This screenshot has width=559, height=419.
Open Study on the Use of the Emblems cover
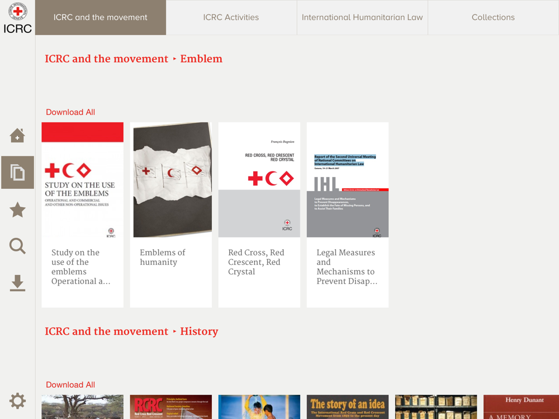(82, 179)
